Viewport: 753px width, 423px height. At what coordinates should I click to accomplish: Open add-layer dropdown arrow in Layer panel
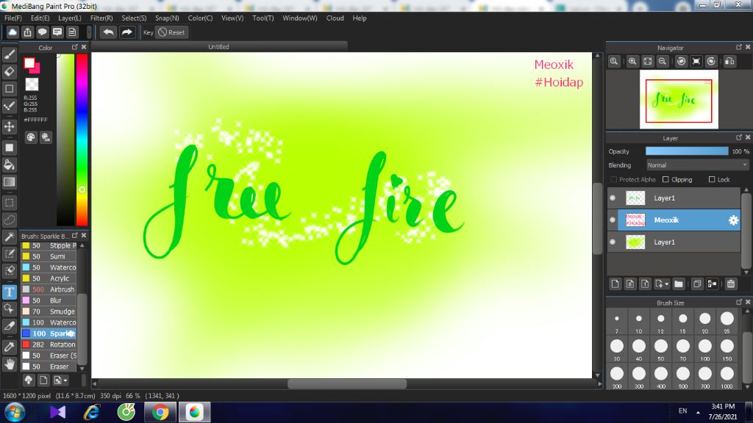tap(661, 284)
